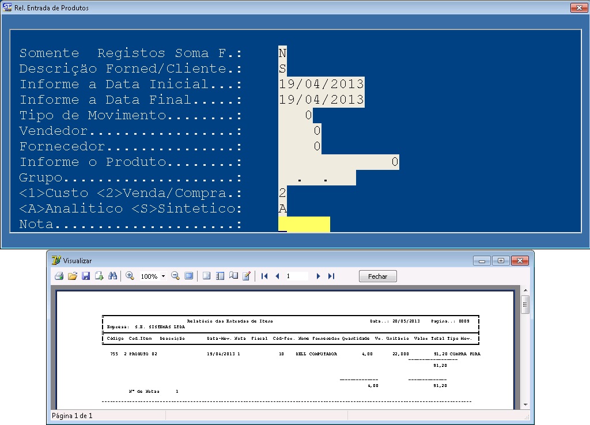Viewport: 590px width, 425px height.
Task: Zoom out with the magnifier minus icon
Action: coord(175,276)
